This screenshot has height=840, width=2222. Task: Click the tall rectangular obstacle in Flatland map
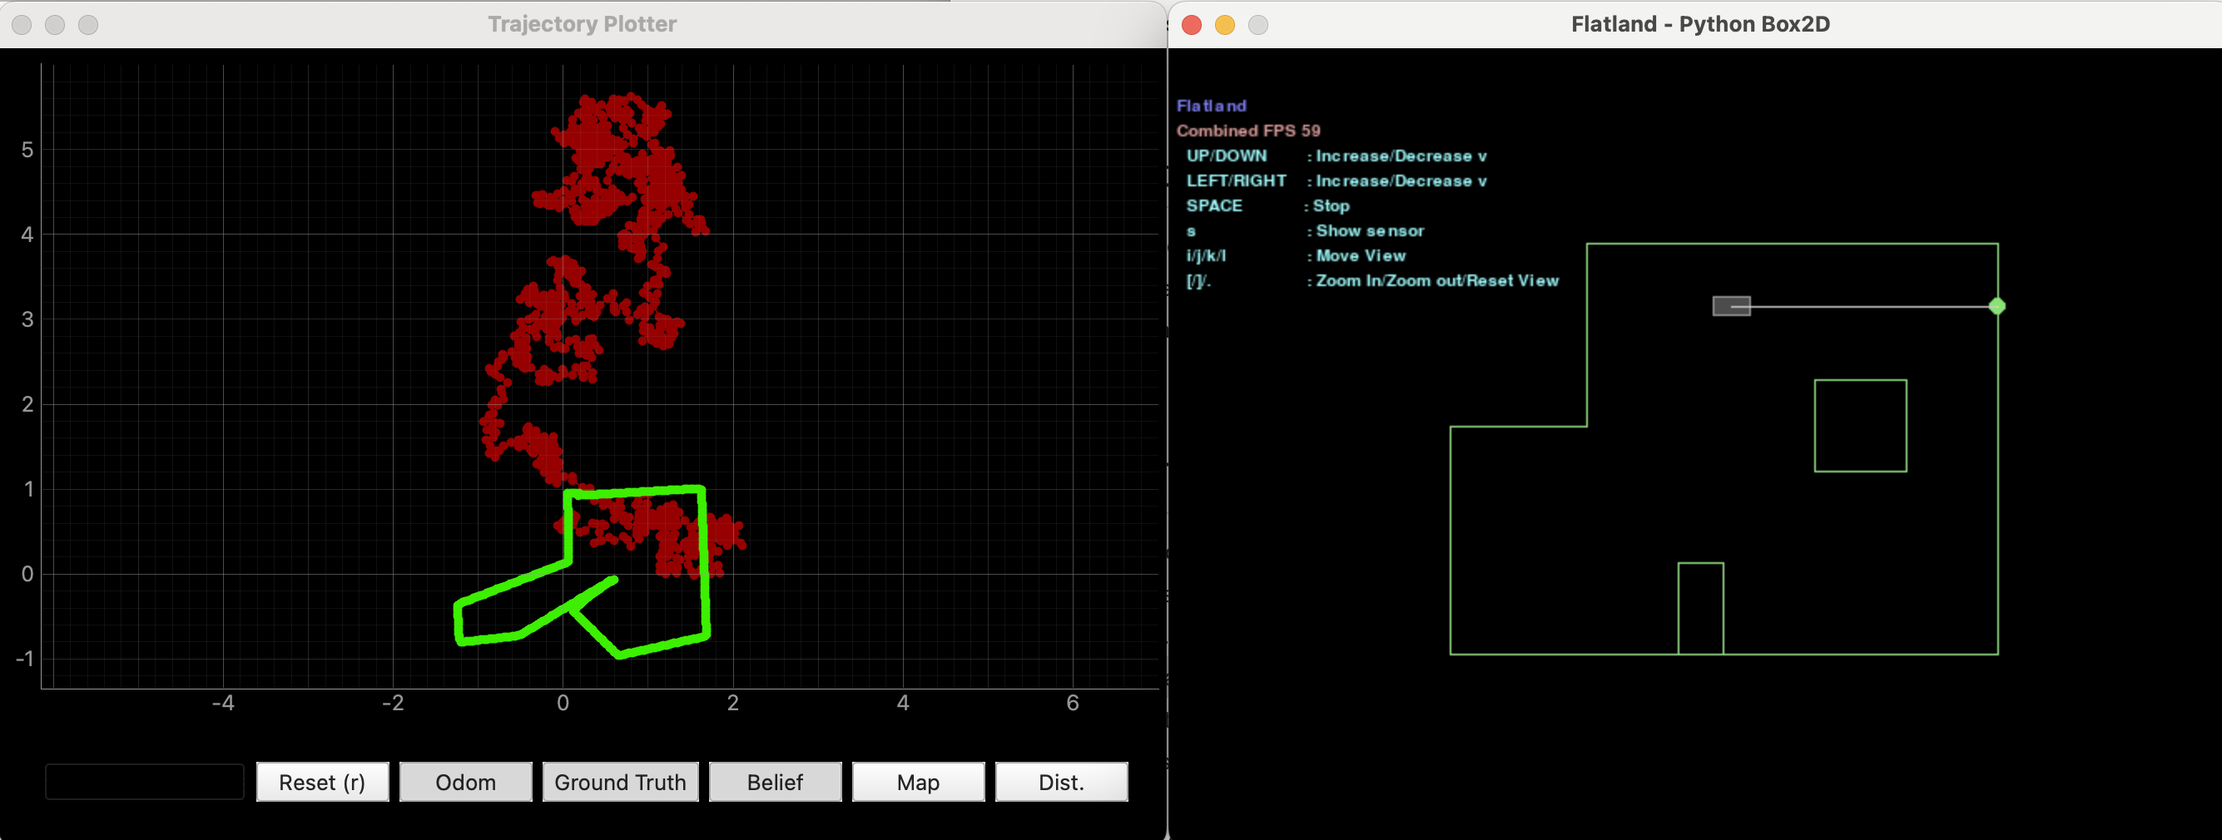pos(1700,608)
